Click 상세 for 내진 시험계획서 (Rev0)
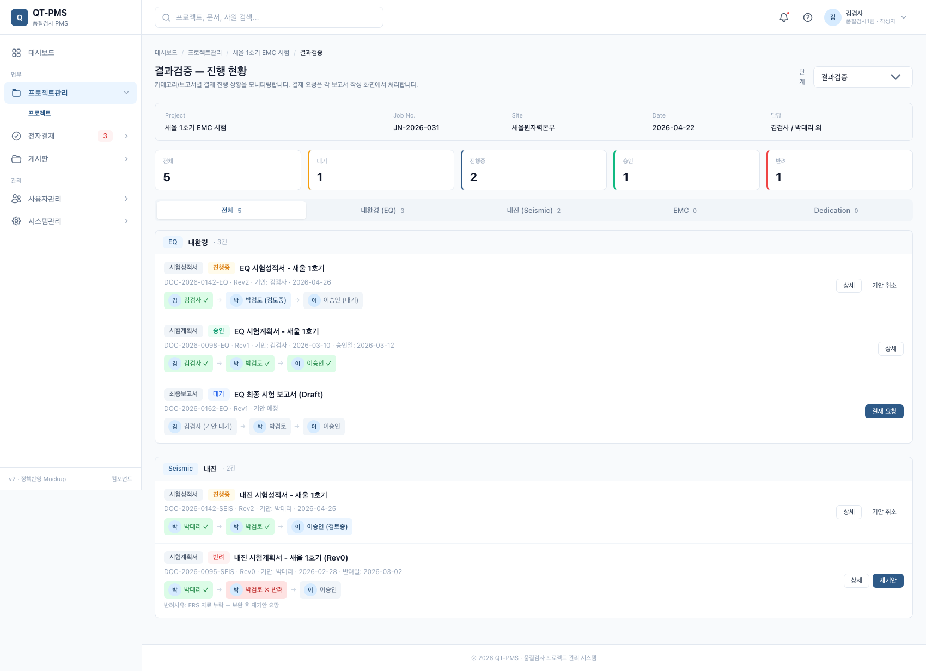This screenshot has width=926, height=671. tap(856, 581)
